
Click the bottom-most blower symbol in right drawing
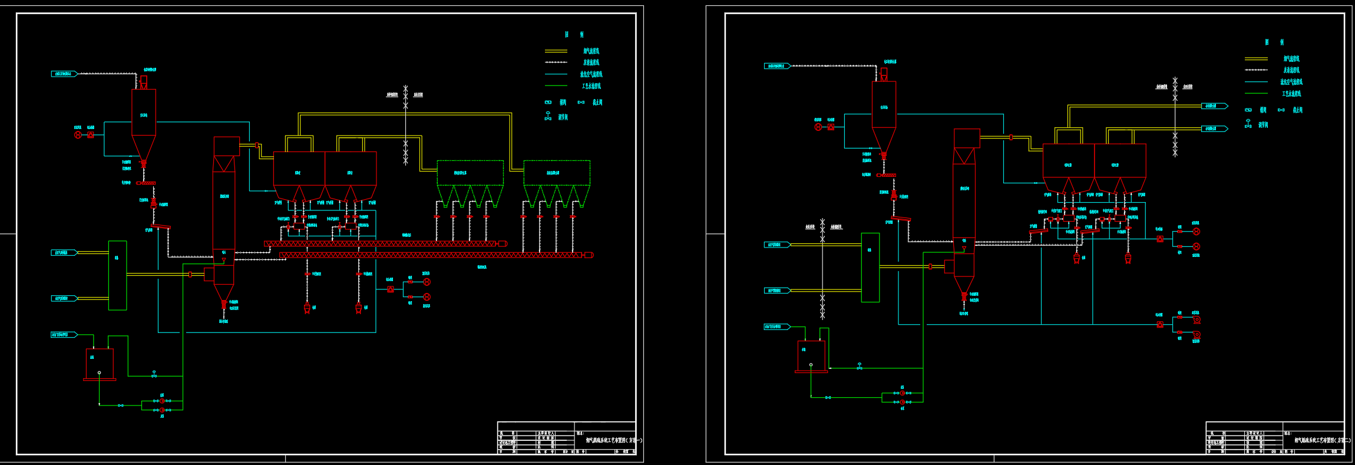[1197, 335]
